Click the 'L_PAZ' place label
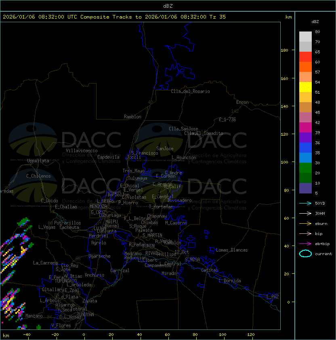336x340 pixels. 273,297
